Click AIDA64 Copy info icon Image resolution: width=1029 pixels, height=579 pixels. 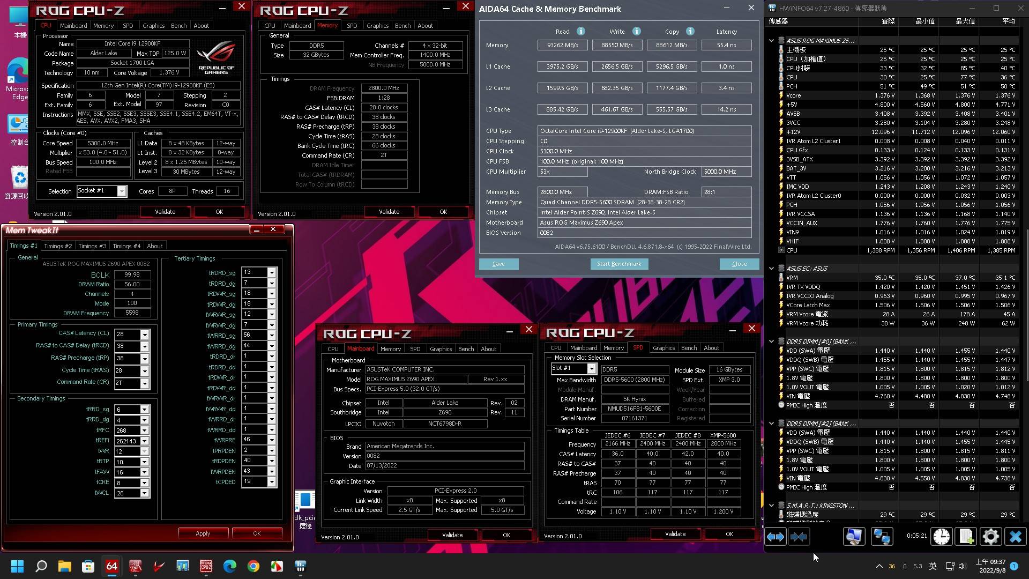coord(690,32)
